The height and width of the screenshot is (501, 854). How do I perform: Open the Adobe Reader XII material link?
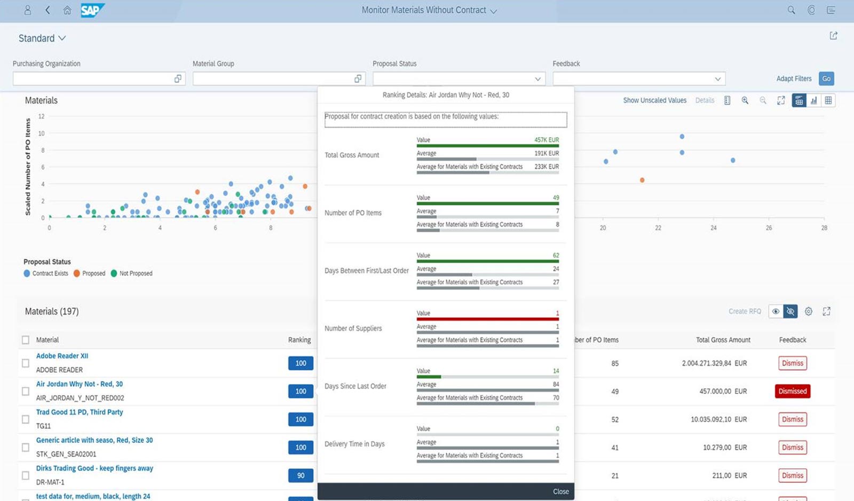point(62,356)
